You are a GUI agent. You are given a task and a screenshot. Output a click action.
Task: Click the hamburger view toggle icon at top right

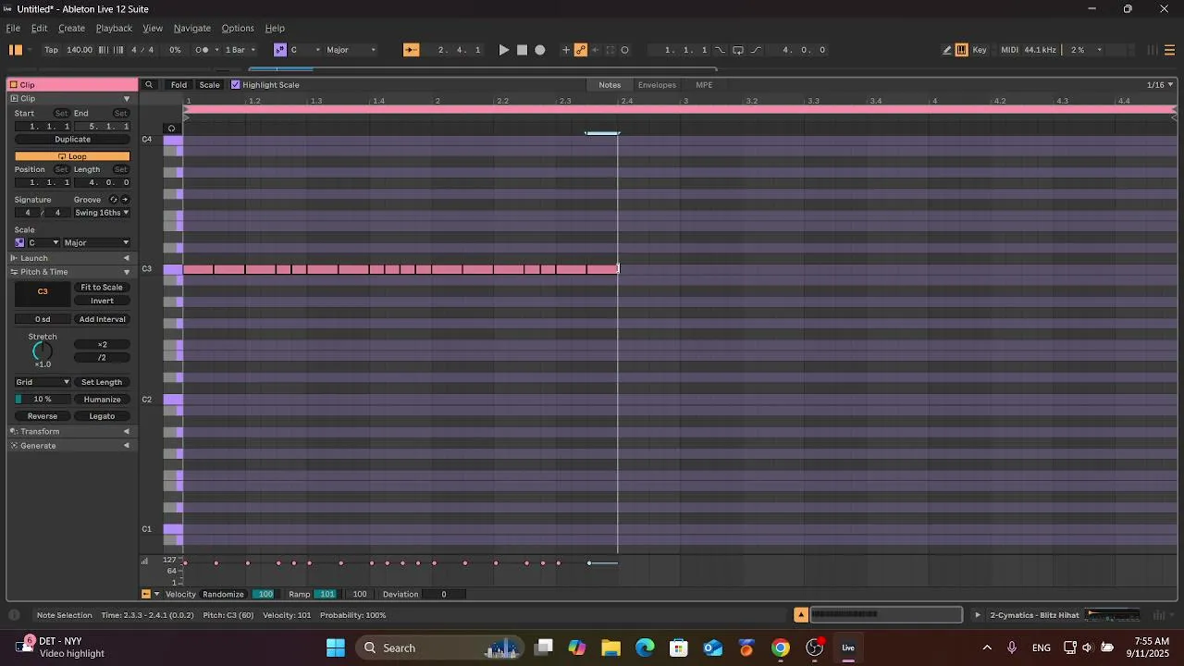1170,50
